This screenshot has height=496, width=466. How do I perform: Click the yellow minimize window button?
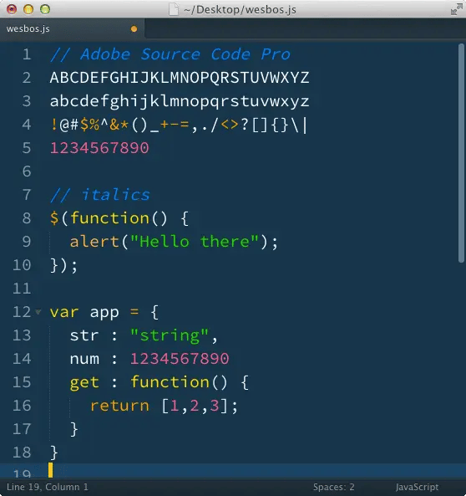click(x=28, y=9)
